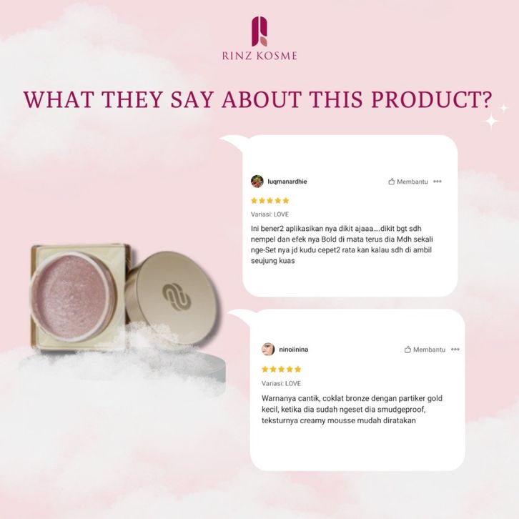The height and width of the screenshot is (519, 519).
Task: Click thumbs-up icon on luqmanardhie's review
Action: (392, 182)
